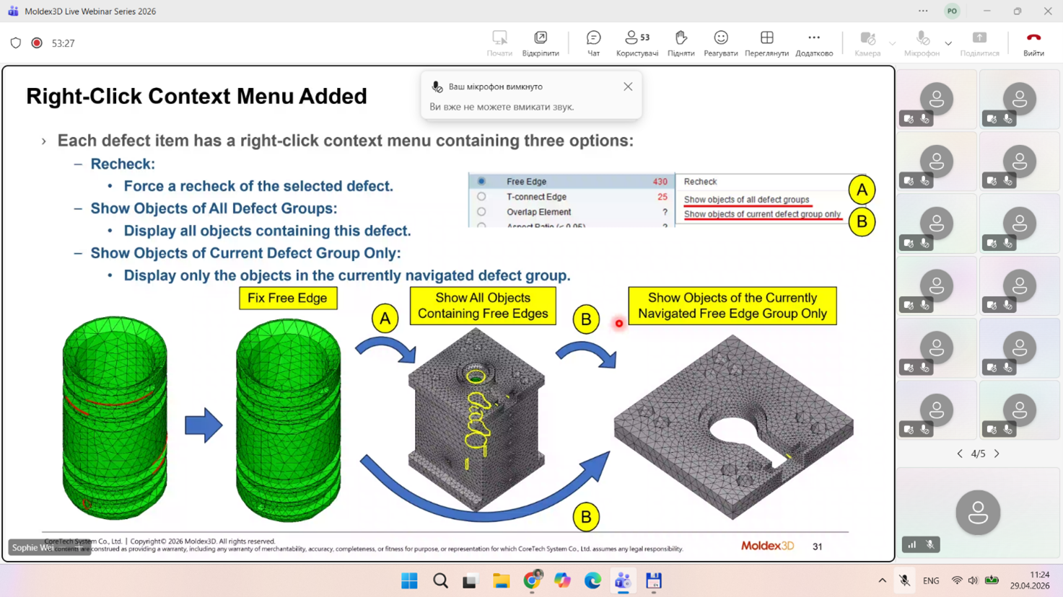Click the muted microphone tray icon
The width and height of the screenshot is (1063, 597).
(x=904, y=580)
